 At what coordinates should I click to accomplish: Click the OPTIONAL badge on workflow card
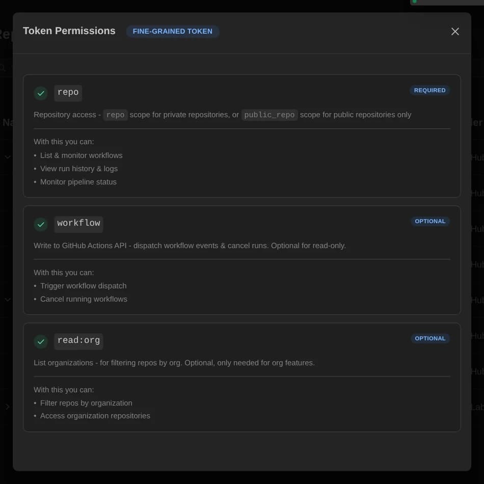point(430,221)
